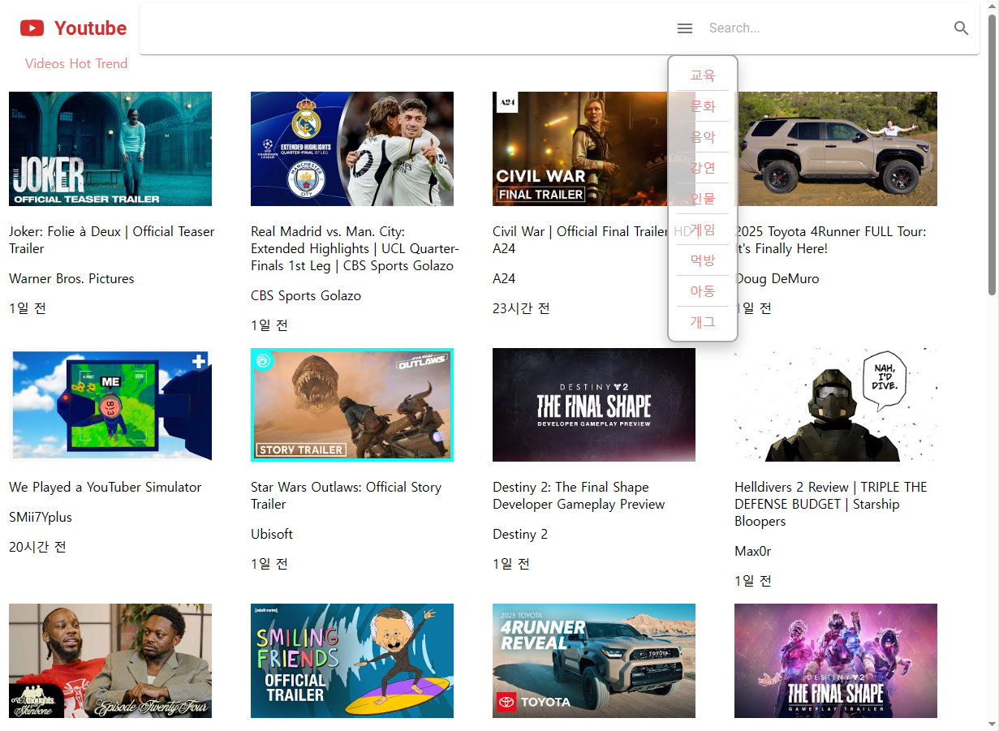Open the Real Madrid vs Man City thumbnail
Image resolution: width=999 pixels, height=731 pixels.
pos(352,148)
